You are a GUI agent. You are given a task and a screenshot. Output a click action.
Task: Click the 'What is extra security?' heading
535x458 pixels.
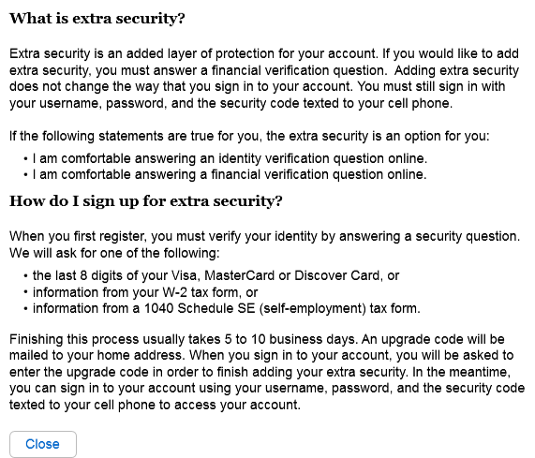pyautogui.click(x=97, y=19)
